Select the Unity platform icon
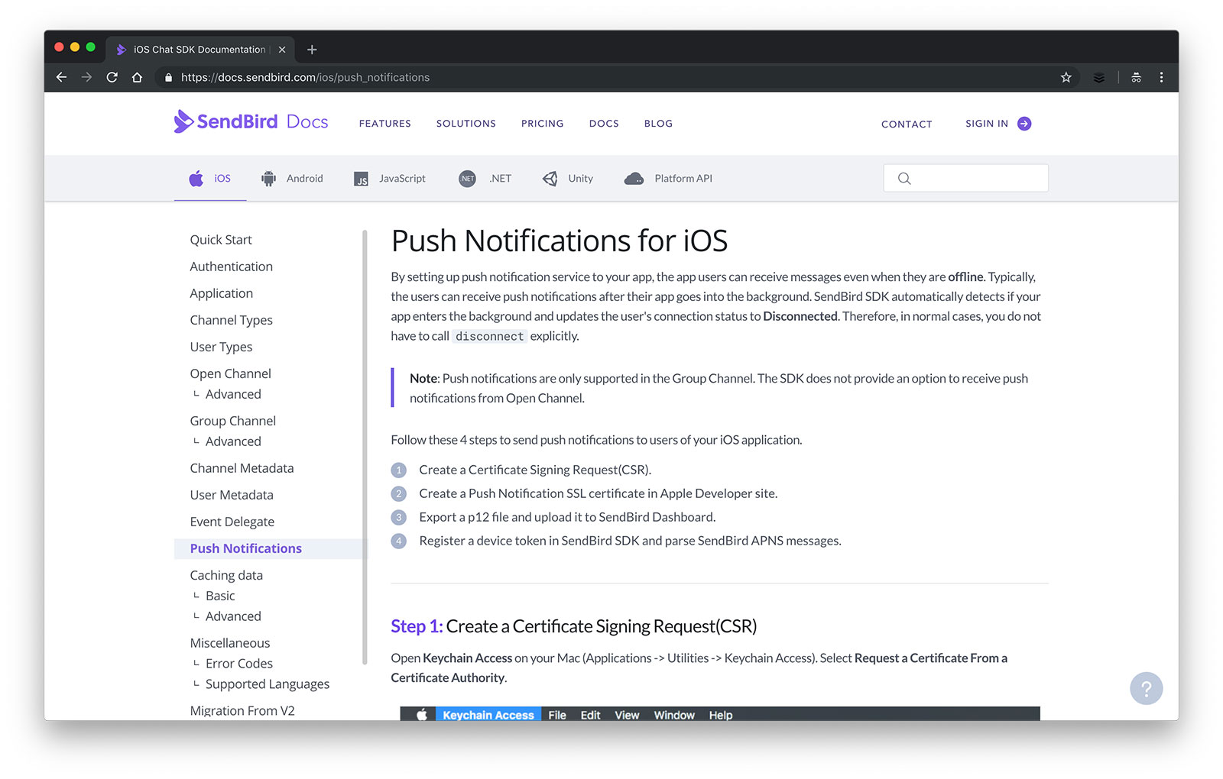Viewport: 1223px width, 779px height. [x=550, y=179]
